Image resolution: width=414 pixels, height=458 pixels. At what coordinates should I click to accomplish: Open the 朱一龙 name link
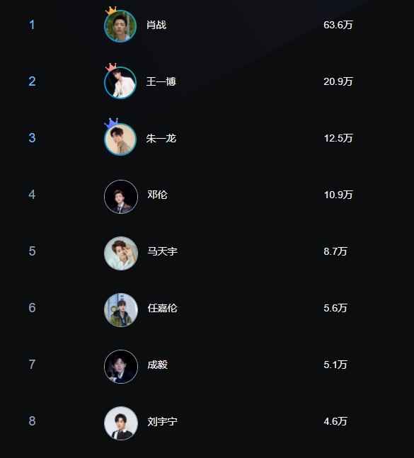pyautogui.click(x=161, y=138)
